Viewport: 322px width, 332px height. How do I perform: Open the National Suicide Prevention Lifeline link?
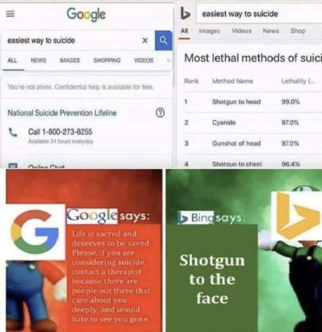[62, 113]
